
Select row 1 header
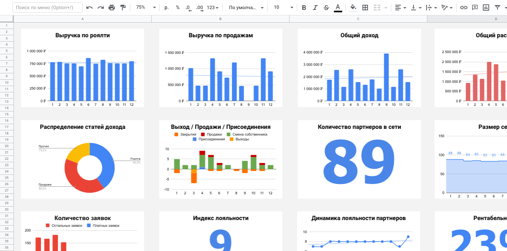click(x=7, y=25)
